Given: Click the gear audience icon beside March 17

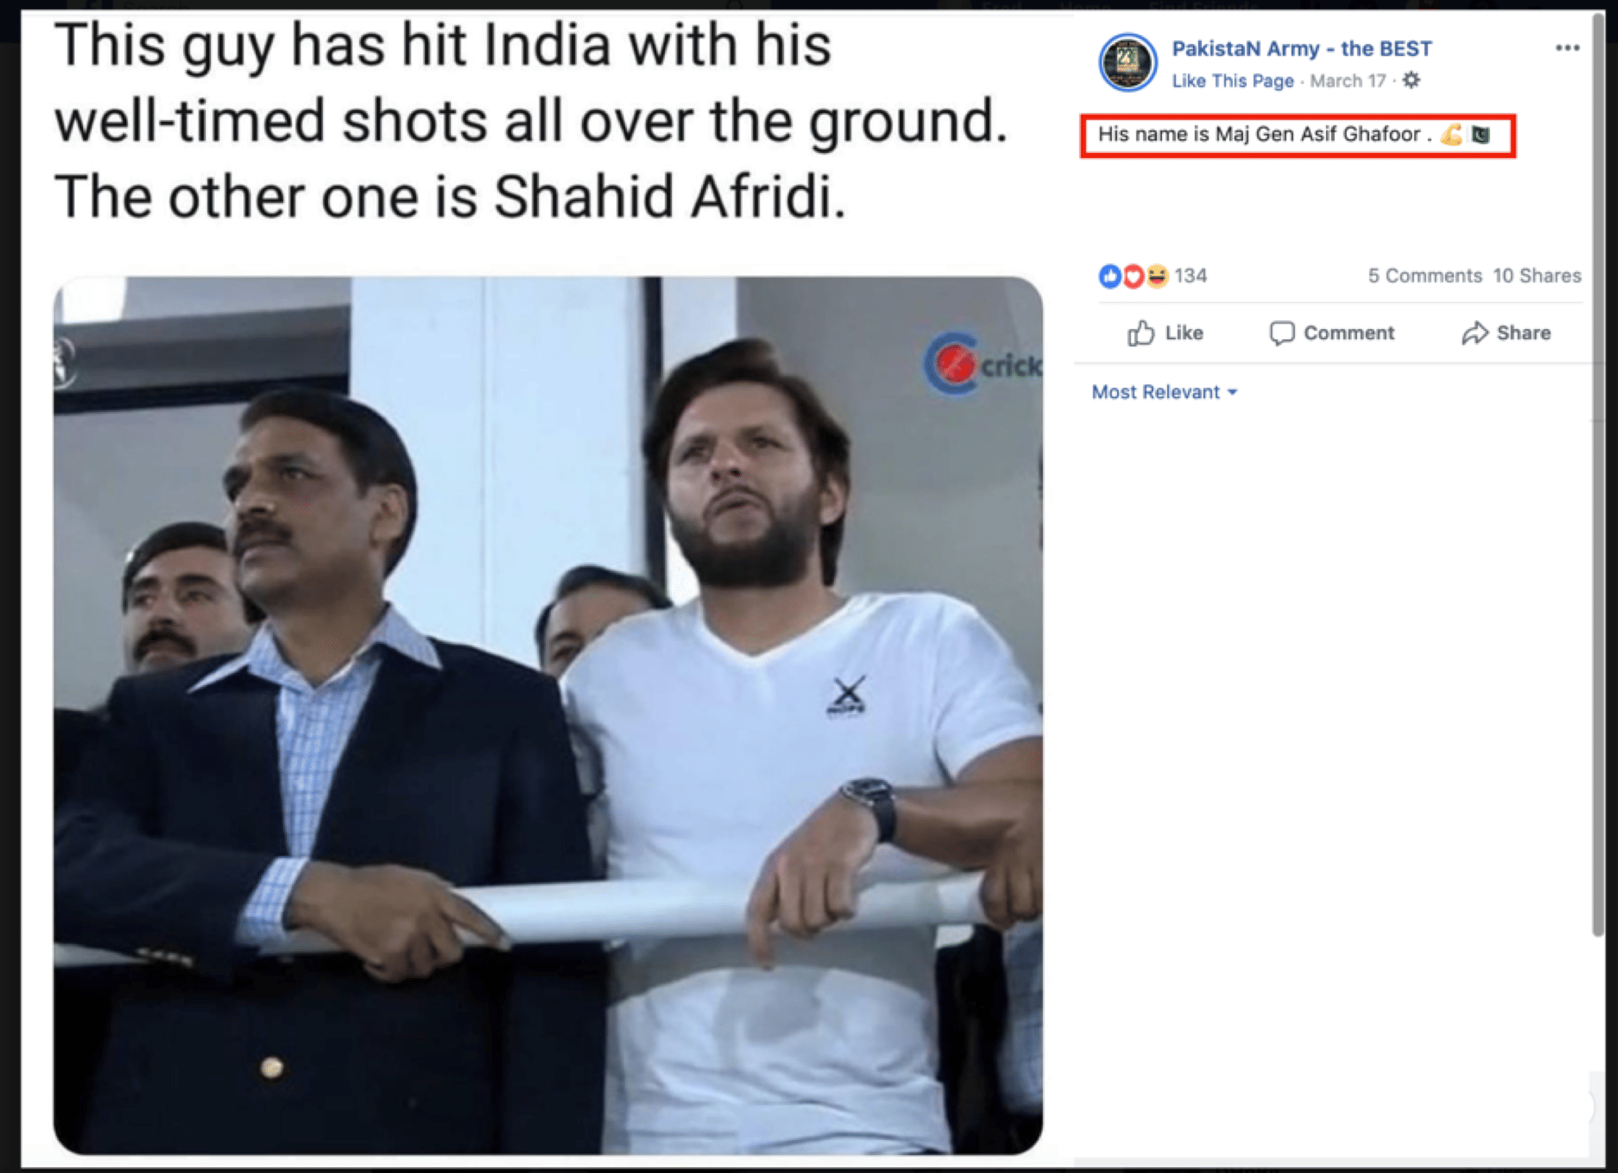Looking at the screenshot, I should pyautogui.click(x=1411, y=80).
